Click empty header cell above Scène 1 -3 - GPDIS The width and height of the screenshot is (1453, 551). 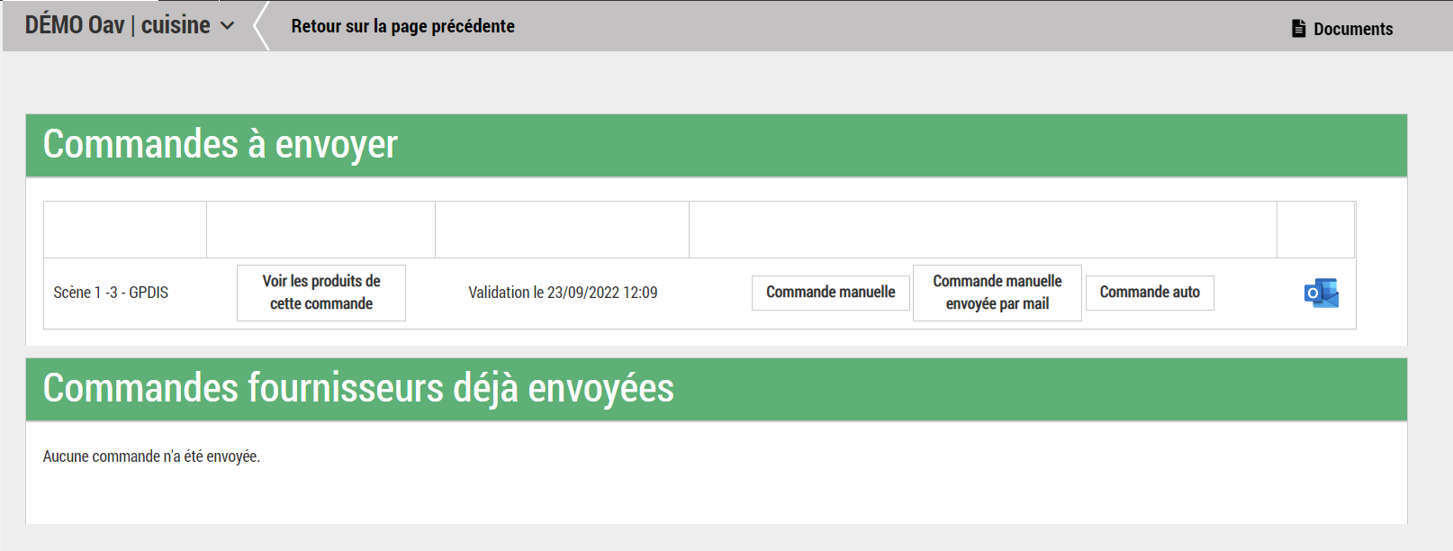(x=125, y=230)
